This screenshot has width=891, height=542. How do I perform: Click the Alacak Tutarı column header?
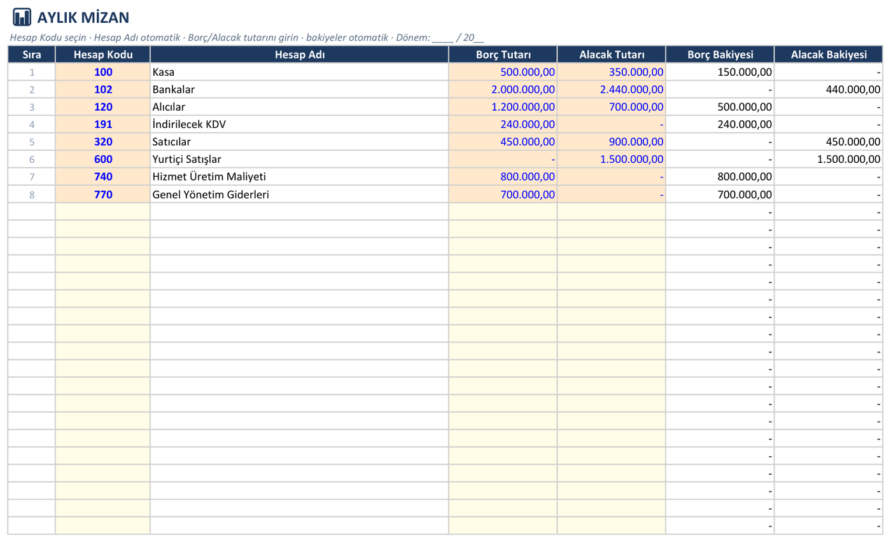click(612, 55)
